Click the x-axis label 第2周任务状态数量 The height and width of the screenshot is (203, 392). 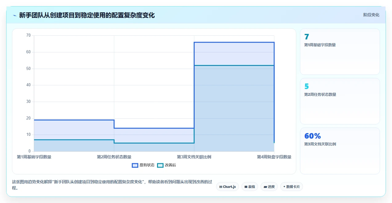tap(114, 157)
